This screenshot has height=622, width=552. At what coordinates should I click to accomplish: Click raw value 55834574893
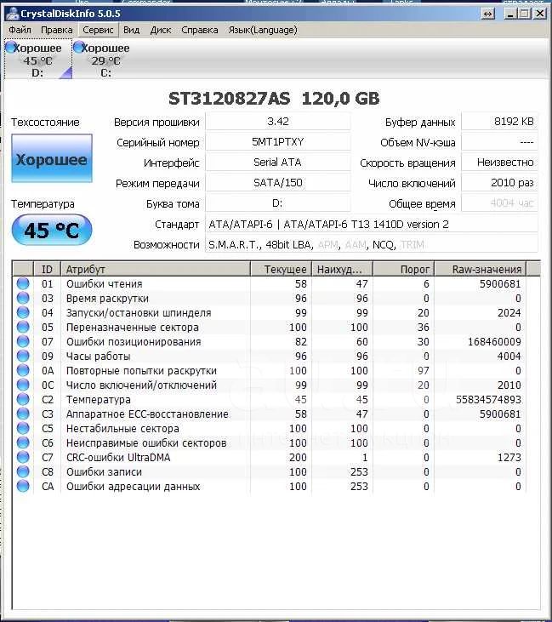[488, 399]
